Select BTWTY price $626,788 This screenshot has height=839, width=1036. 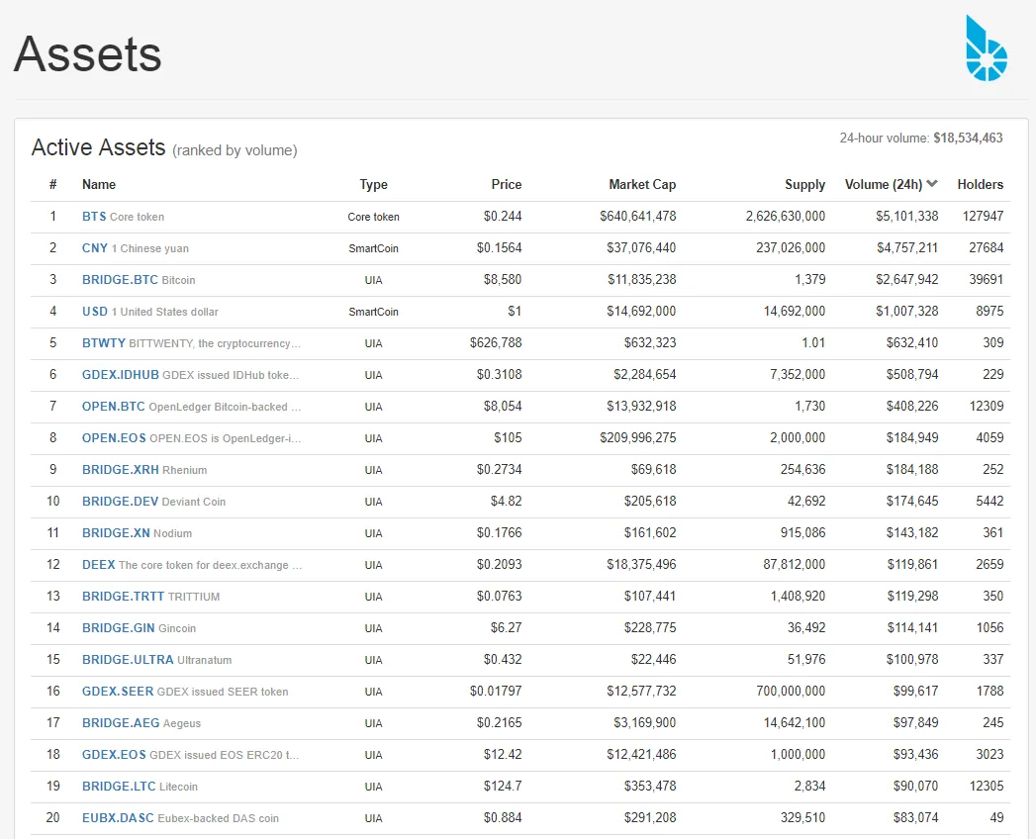(x=496, y=343)
